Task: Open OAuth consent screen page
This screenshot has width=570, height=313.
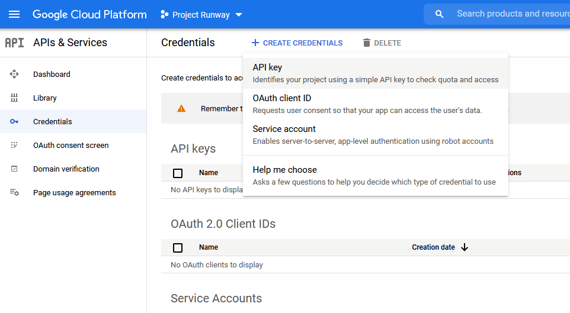Action: pyautogui.click(x=71, y=145)
